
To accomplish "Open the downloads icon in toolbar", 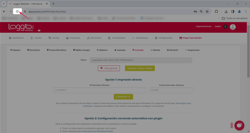I will click(226, 12).
